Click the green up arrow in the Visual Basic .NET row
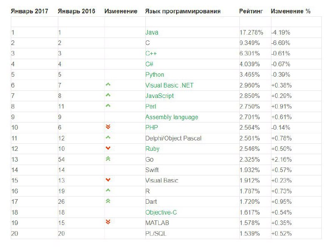 tap(108, 85)
